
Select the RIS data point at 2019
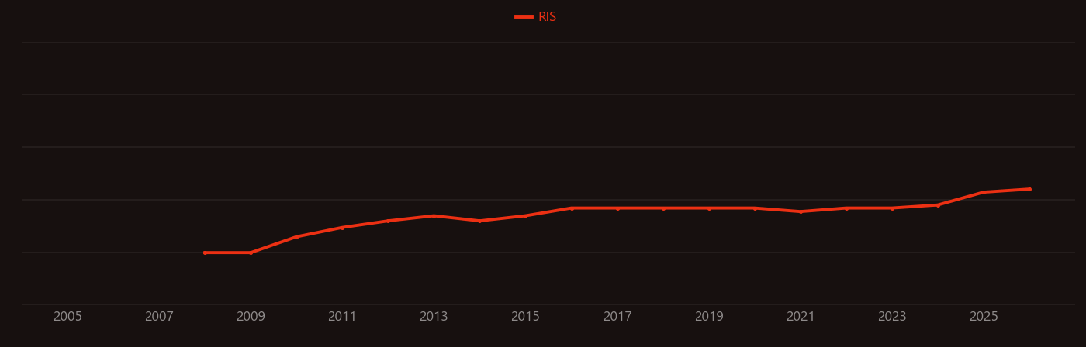(x=709, y=208)
